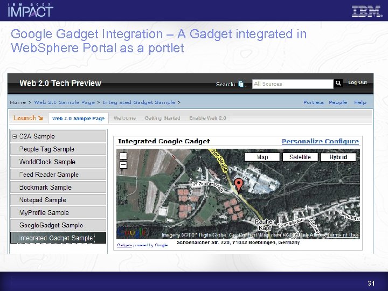Open the search scope selector icon
The image size is (388, 291).
coord(241,84)
